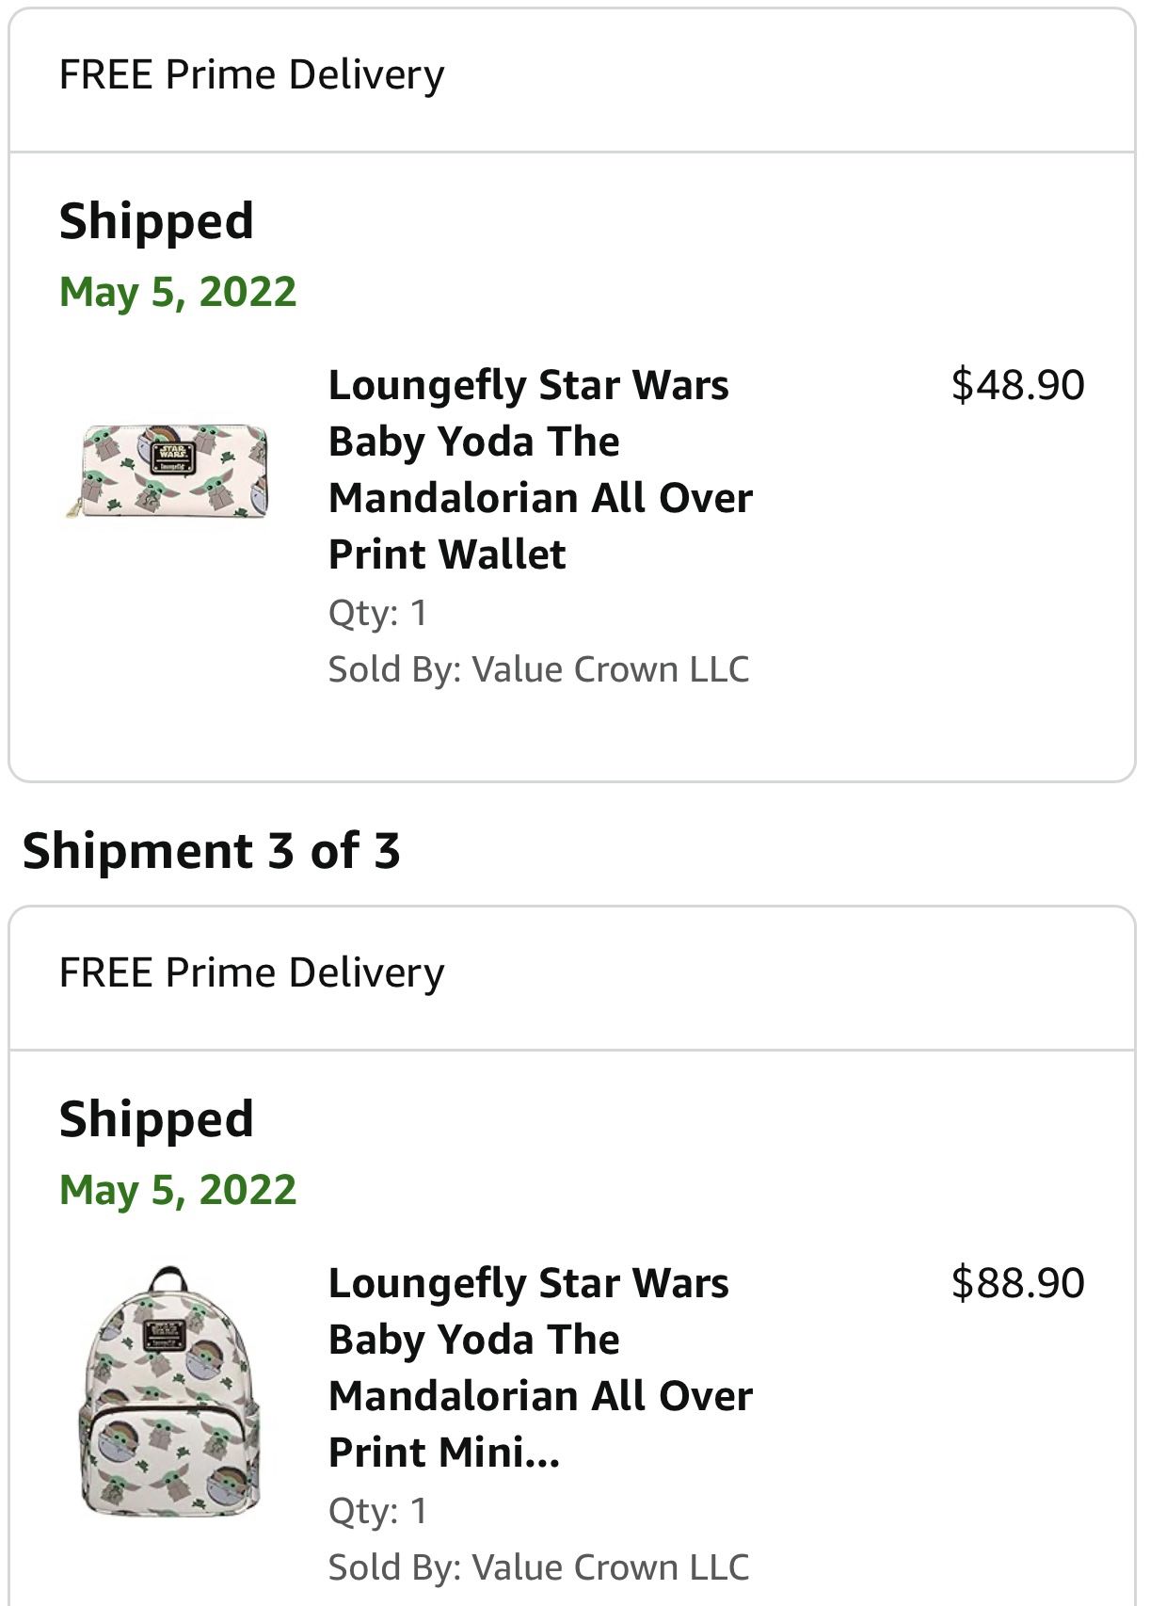Tap FREE Prime Delivery under Shipment 3 of 3
The width and height of the screenshot is (1150, 1606).
pyautogui.click(x=251, y=972)
